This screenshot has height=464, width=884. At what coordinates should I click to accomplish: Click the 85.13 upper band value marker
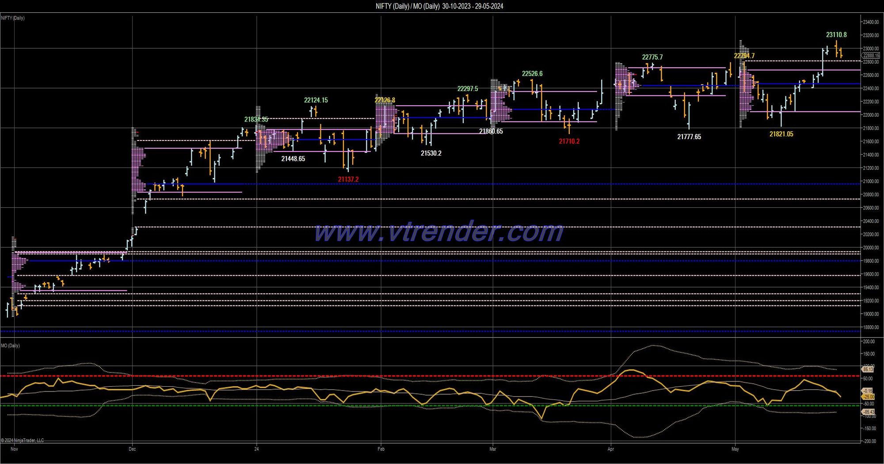pyautogui.click(x=868, y=369)
